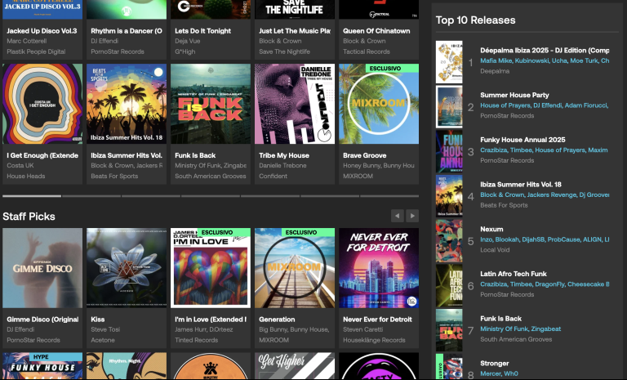Open the Kiss cover art

[127, 268]
